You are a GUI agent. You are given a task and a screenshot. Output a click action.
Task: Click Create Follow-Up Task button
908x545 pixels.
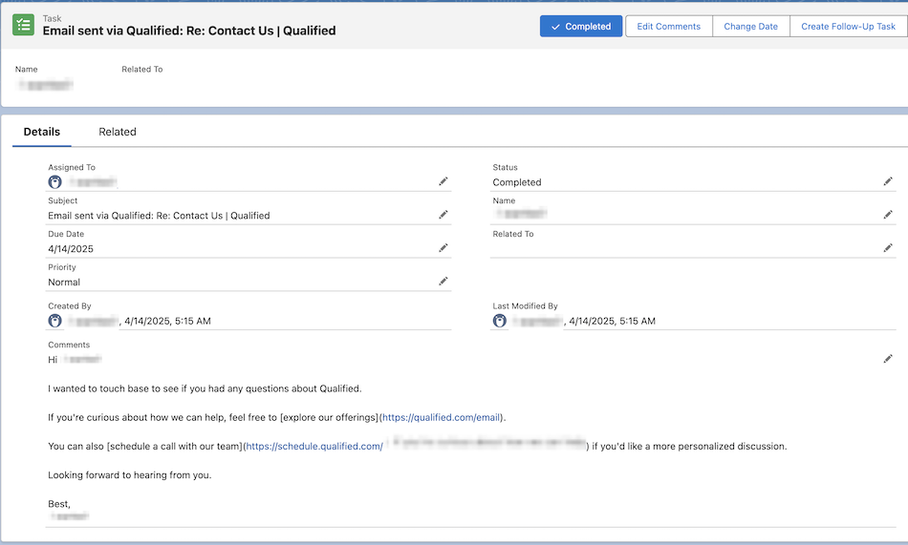849,26
